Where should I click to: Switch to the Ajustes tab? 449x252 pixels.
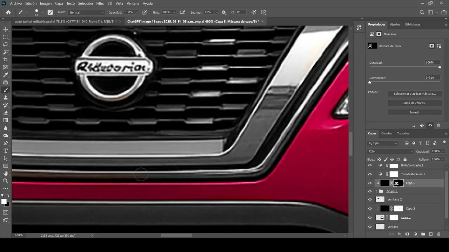(x=395, y=24)
